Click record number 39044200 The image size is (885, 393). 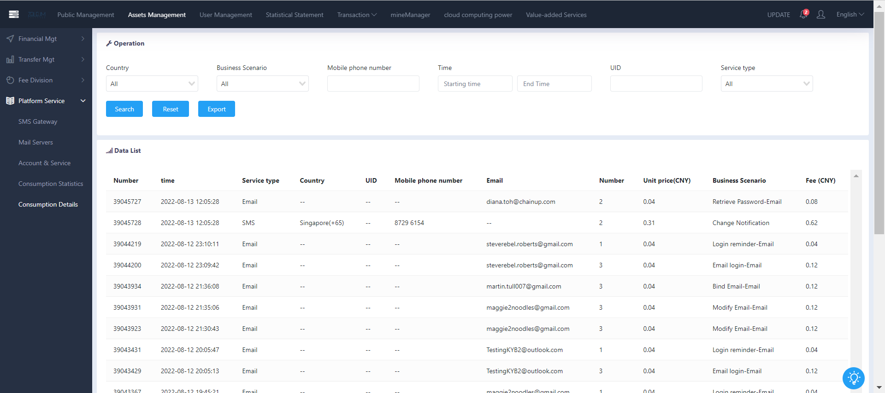[x=127, y=265]
